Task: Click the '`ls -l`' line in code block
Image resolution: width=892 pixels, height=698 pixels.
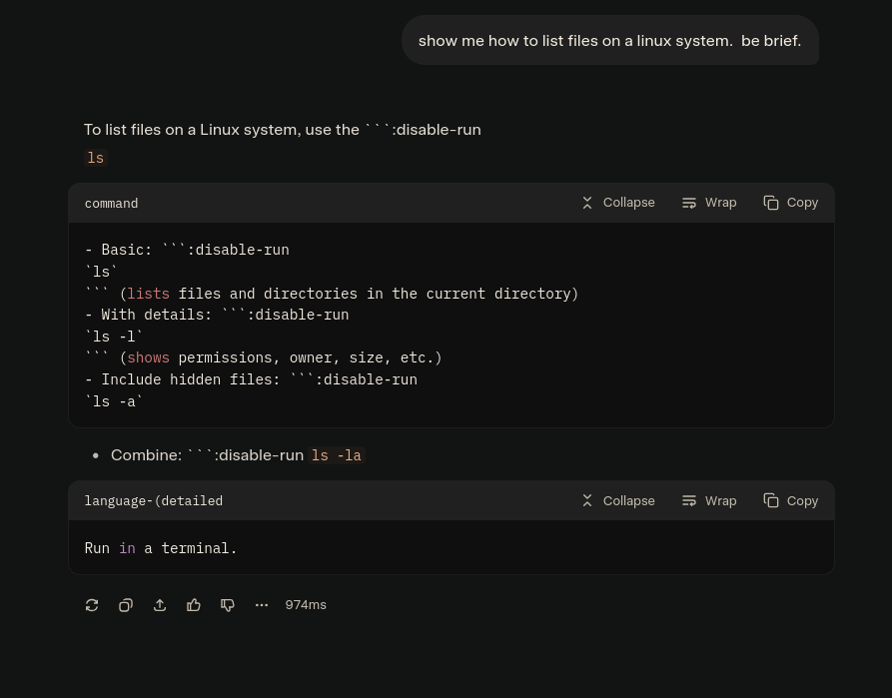Action: 114,337
